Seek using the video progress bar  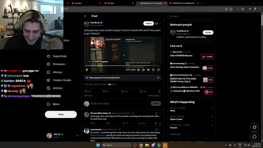(x=122, y=66)
